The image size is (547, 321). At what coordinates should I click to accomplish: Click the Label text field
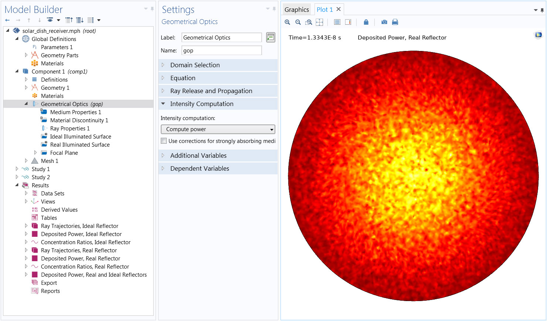tap(221, 38)
